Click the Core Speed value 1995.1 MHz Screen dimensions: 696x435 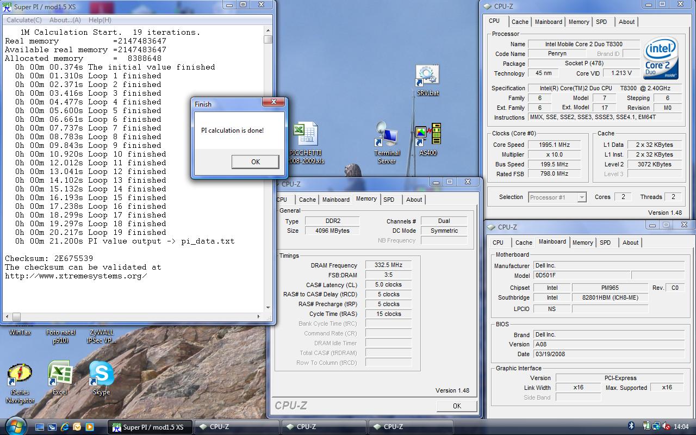(555, 145)
